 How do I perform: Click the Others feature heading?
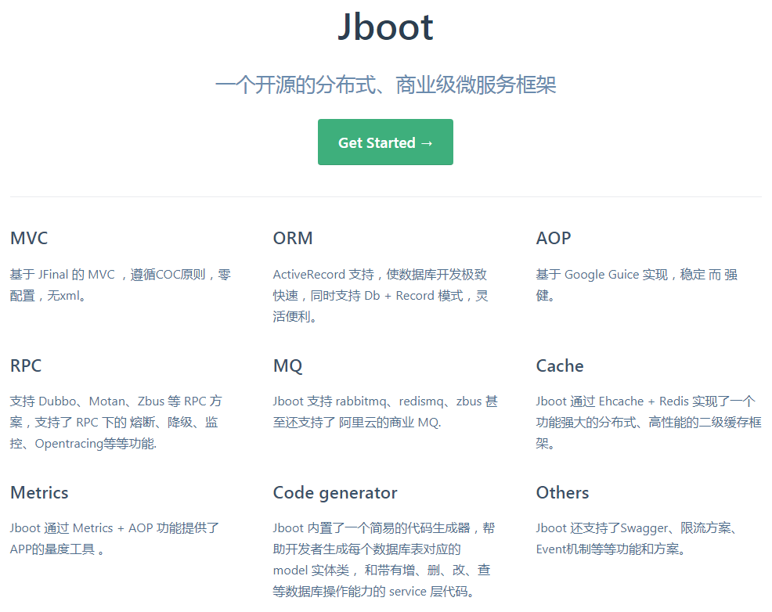click(562, 492)
